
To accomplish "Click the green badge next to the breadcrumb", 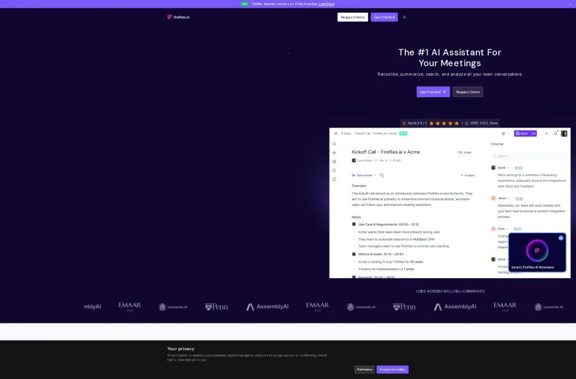I will tap(403, 134).
